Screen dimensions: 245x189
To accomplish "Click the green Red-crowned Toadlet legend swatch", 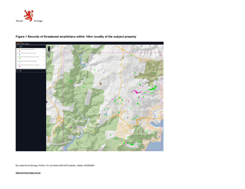I will click(20, 59).
